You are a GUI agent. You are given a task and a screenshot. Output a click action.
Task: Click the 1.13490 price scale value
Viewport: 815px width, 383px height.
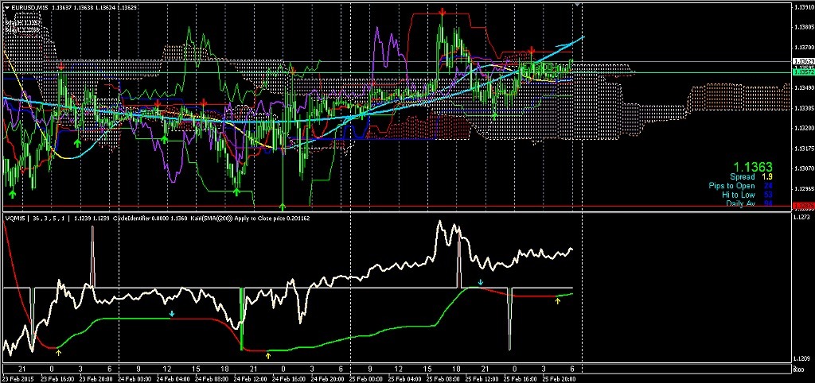[x=803, y=87]
